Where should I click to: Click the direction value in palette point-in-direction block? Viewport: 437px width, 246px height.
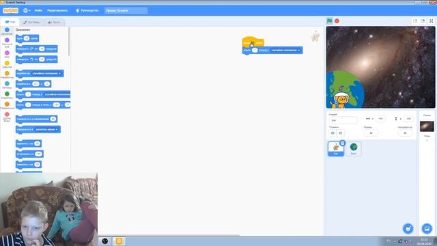pyautogui.click(x=53, y=119)
